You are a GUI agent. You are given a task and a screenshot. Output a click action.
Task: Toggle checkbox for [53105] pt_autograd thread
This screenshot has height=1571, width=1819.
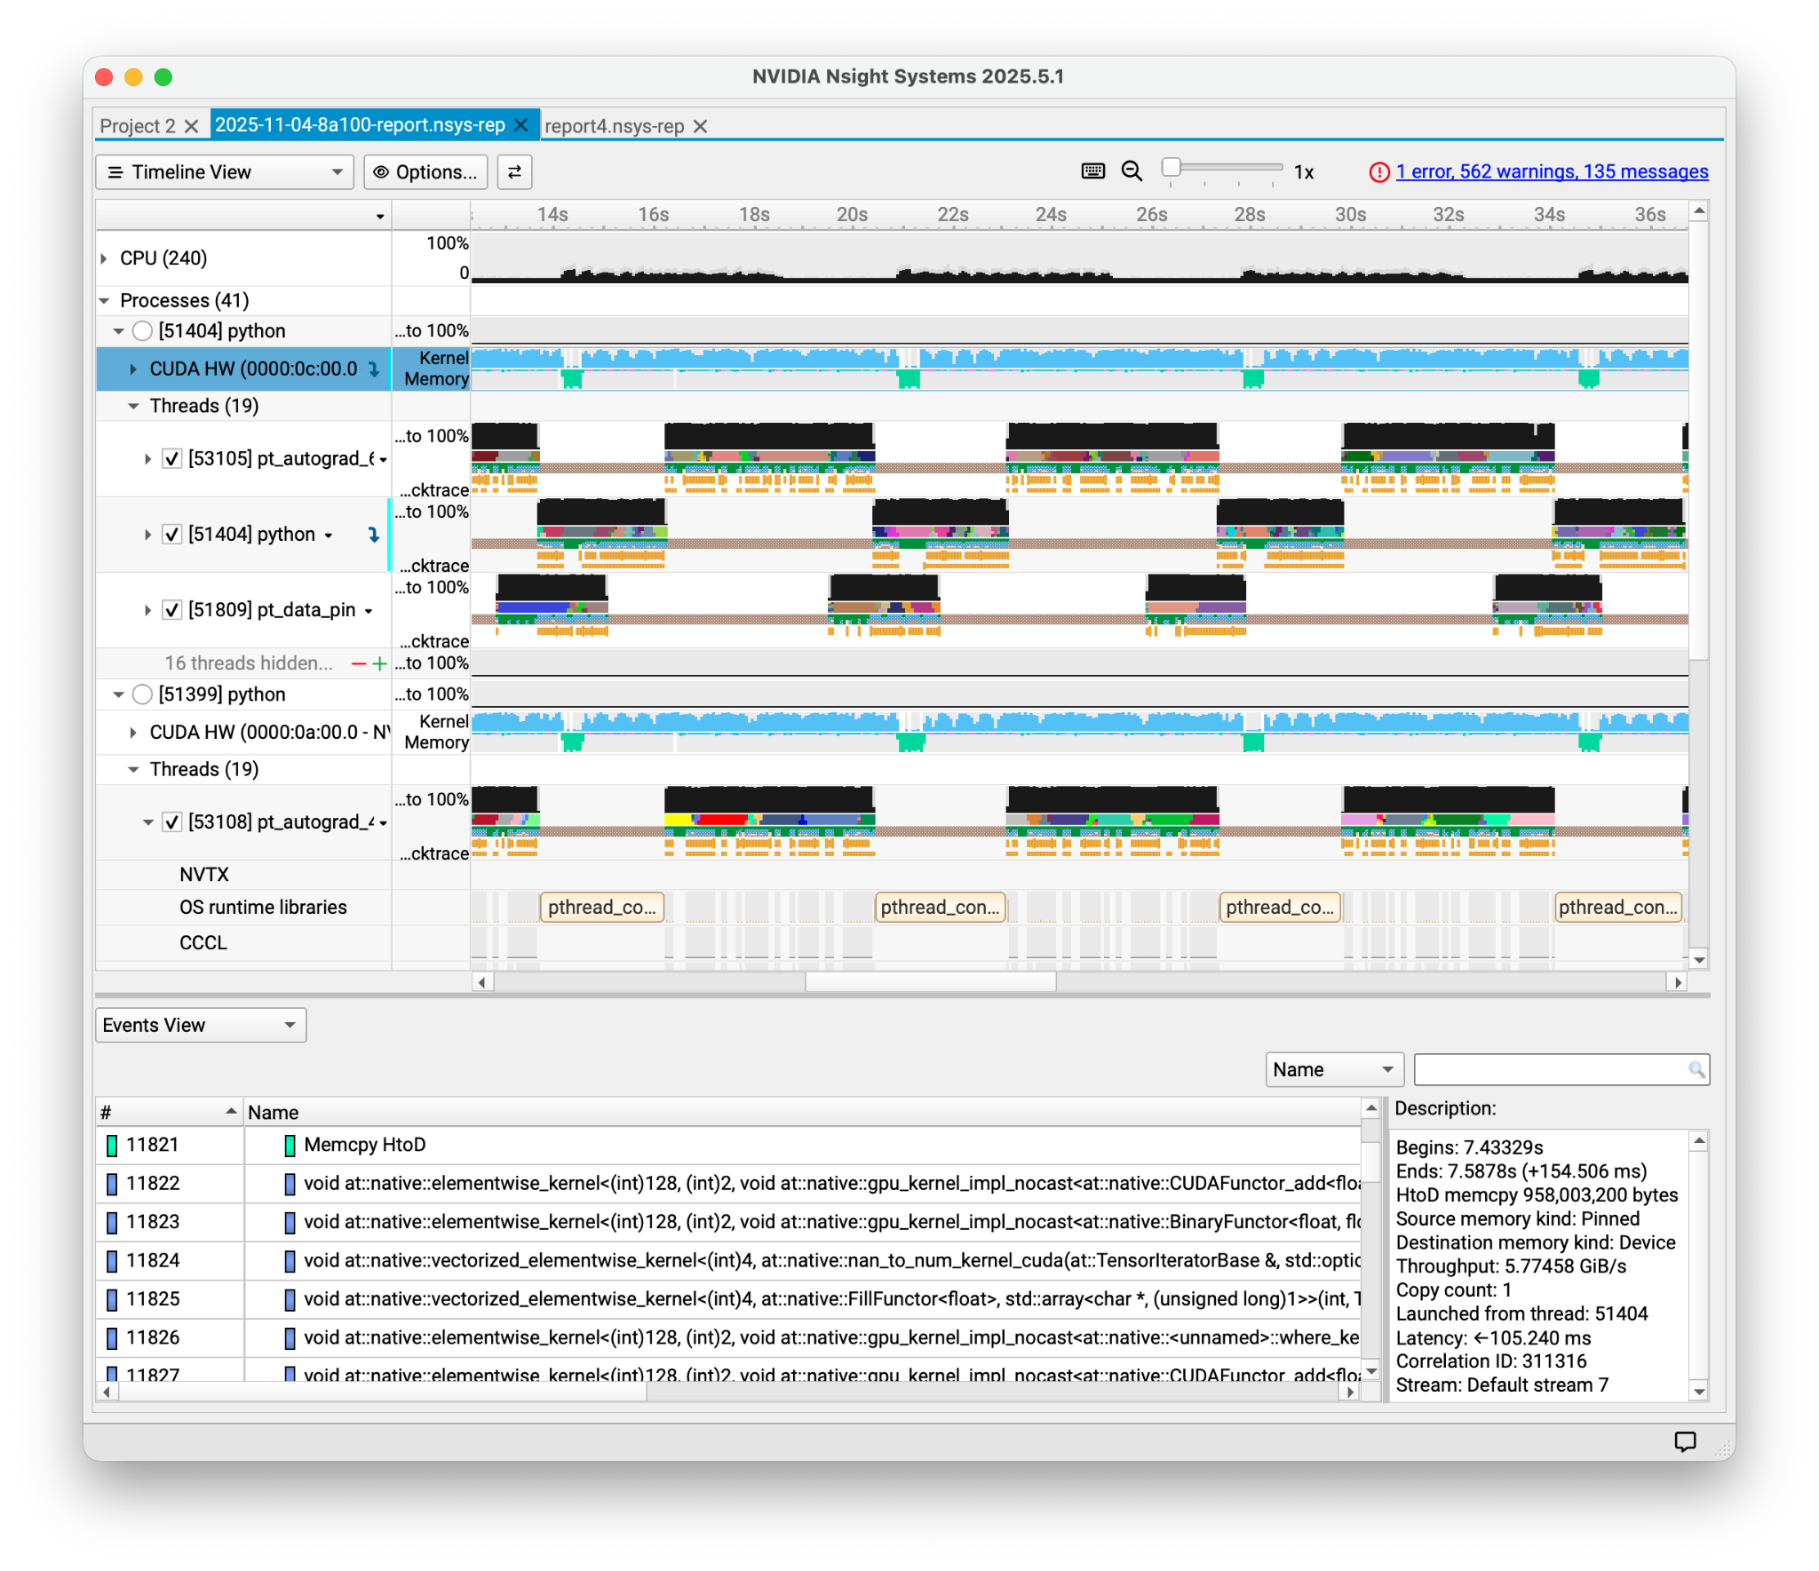click(172, 458)
